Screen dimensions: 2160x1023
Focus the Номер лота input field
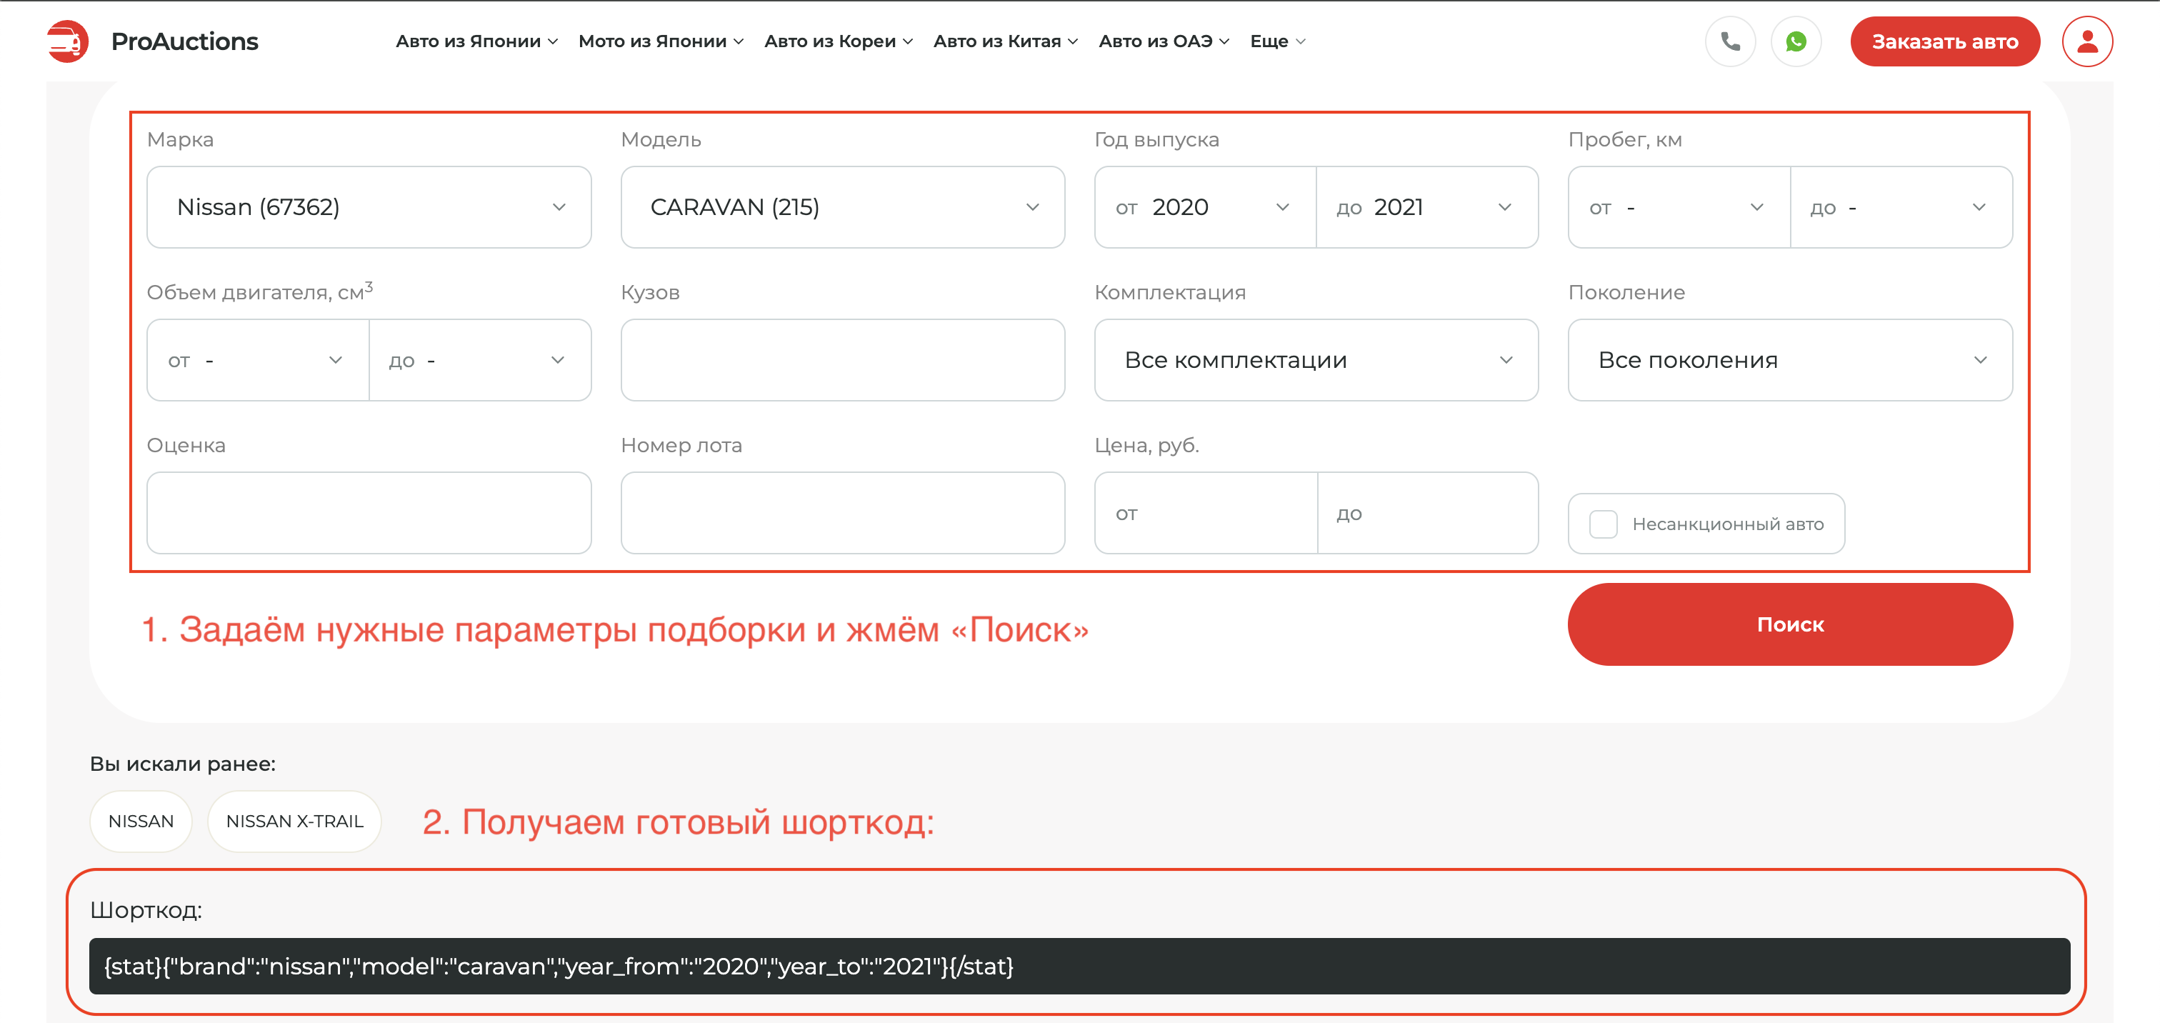843,512
